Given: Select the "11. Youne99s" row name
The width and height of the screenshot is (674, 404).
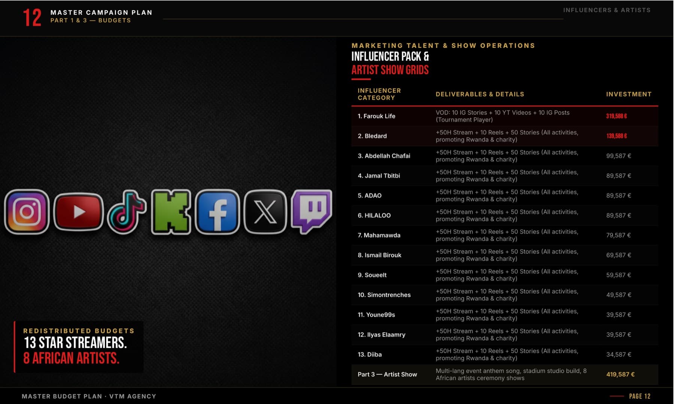Looking at the screenshot, I should [x=376, y=315].
